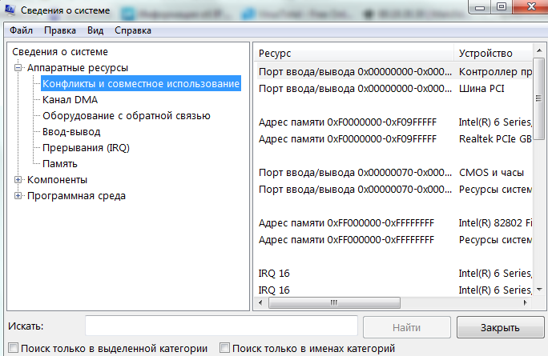Select Аппаратные ресурсы in the tree
This screenshot has width=548, height=356.
click(78, 68)
